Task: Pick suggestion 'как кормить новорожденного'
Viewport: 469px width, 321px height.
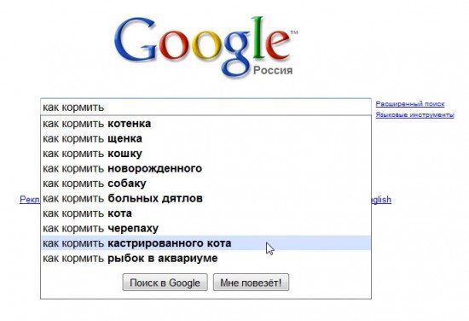Action: [206, 168]
